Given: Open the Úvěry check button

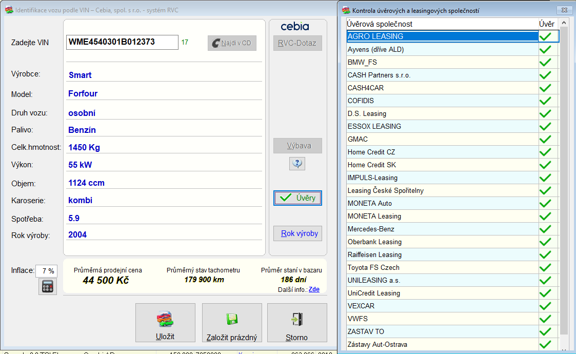Looking at the screenshot, I should pyautogui.click(x=297, y=198).
